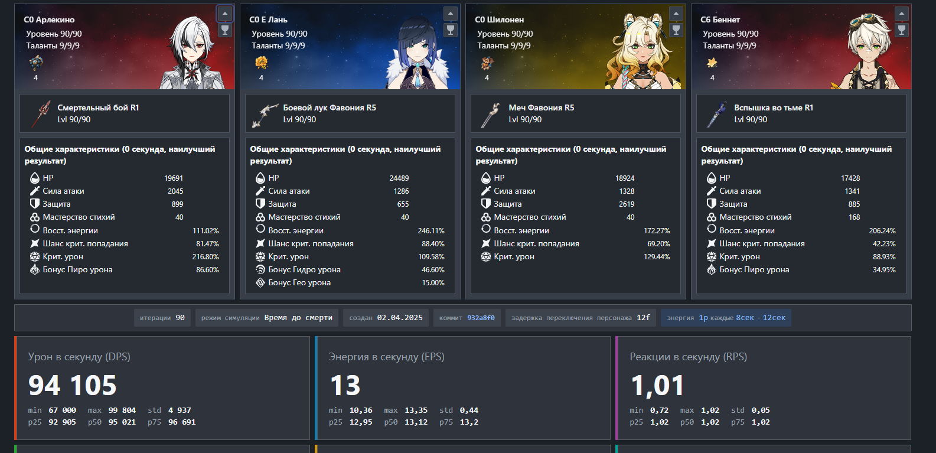The height and width of the screenshot is (453, 936).
Task: Click the энергия 1р каждые 8сек chip
Action: 726,318
